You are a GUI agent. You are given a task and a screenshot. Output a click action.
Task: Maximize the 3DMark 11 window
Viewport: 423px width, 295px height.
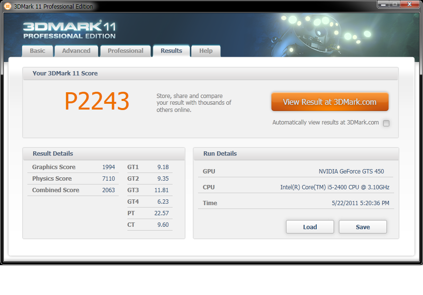coord(395,4)
